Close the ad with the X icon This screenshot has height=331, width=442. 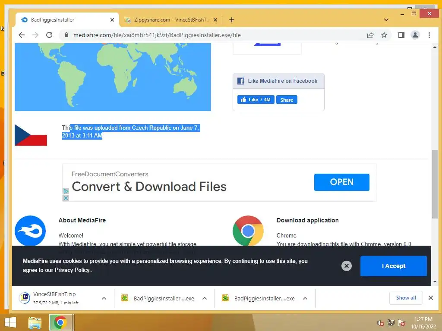tap(66, 198)
